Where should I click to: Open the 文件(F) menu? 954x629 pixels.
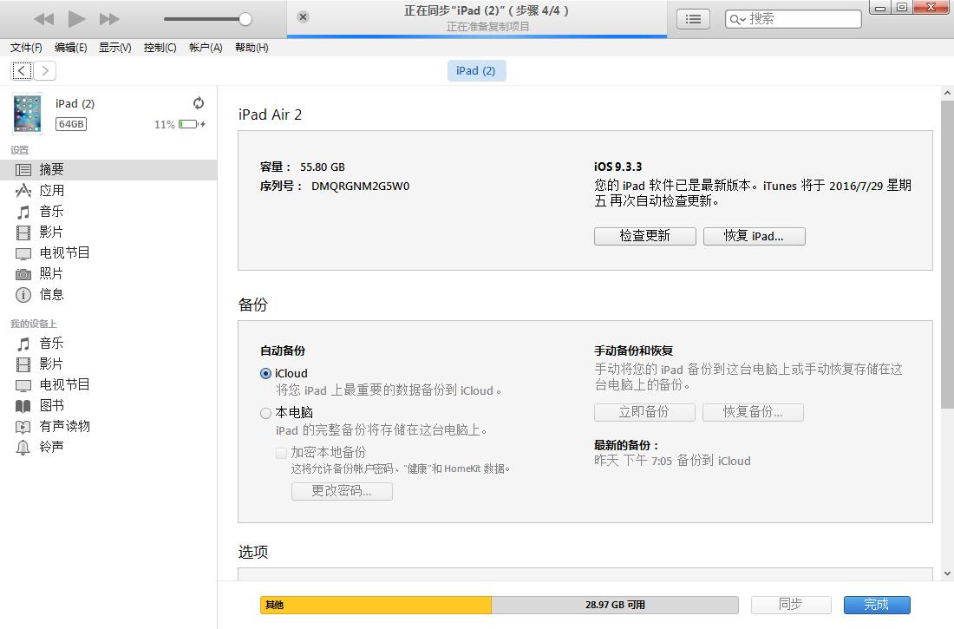pos(26,48)
